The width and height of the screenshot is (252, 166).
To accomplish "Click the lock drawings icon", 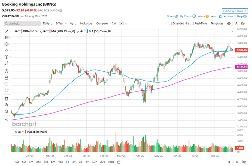I will pyautogui.click(x=6, y=78).
